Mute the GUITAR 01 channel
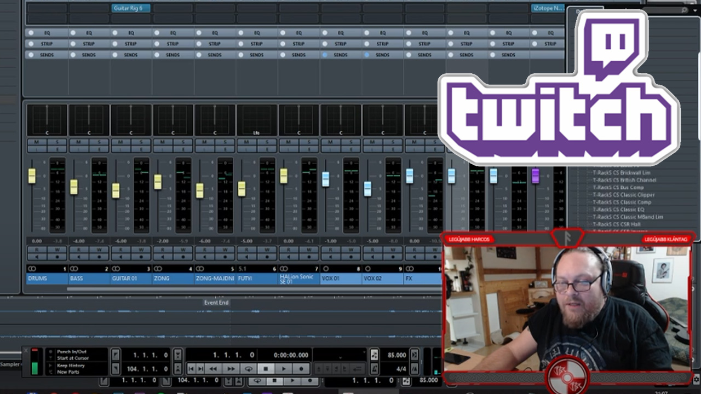 point(120,142)
